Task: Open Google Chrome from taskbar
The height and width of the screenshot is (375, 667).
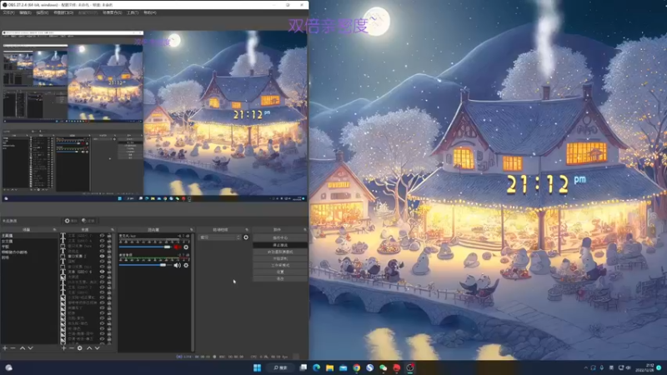Action: 357,367
